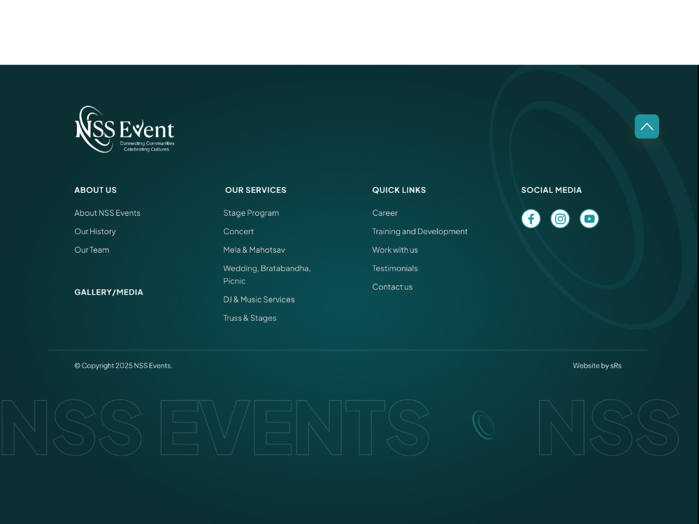Visit the Our Team link
This screenshot has width=699, height=524.
coord(92,250)
